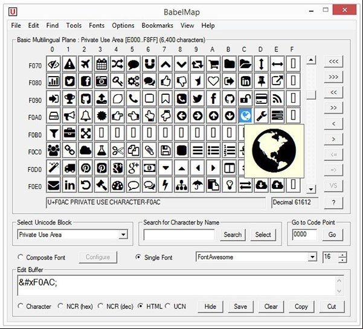The image size is (363, 329).
Task: Advance with the >>> navigation button
Action: click(333, 77)
